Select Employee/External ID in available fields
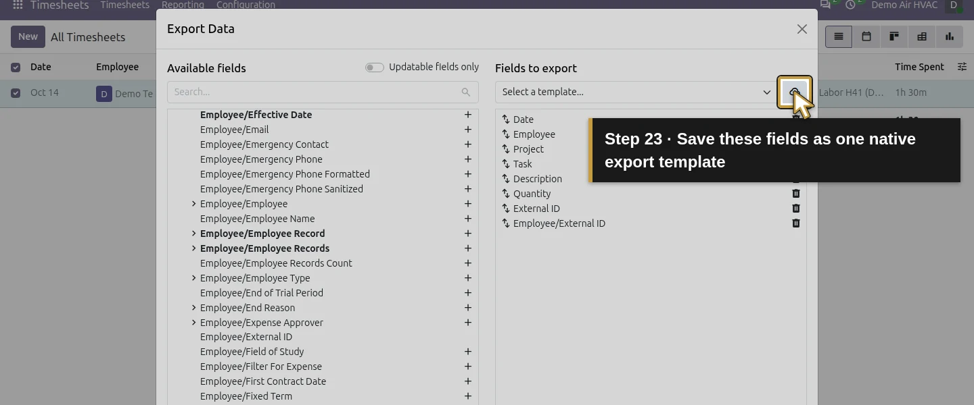The height and width of the screenshot is (405, 974). 246,337
